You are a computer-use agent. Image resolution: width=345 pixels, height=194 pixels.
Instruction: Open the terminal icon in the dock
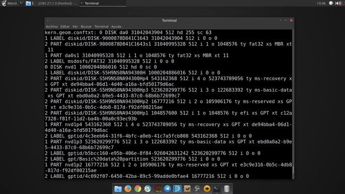click(217, 189)
